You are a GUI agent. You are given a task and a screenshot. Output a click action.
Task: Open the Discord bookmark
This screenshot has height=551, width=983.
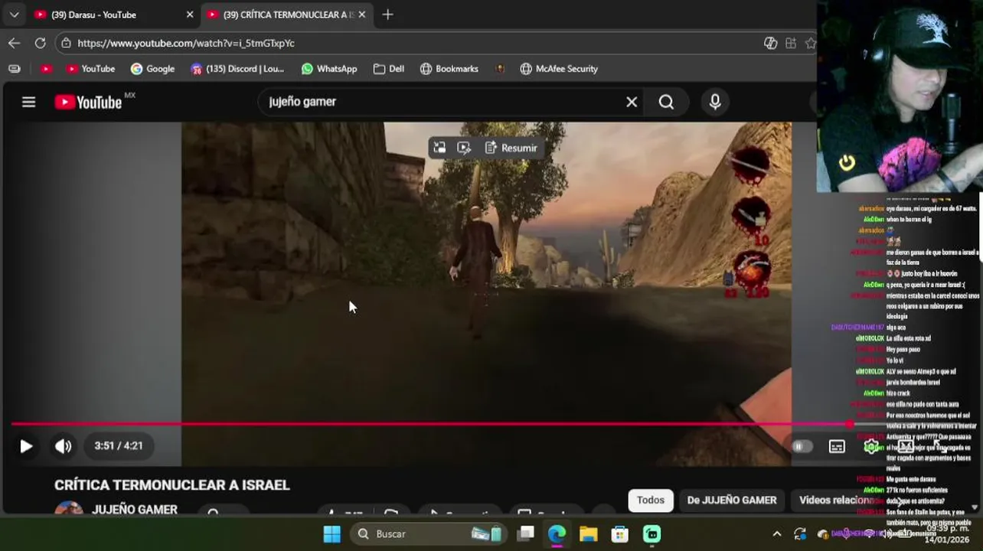point(237,68)
